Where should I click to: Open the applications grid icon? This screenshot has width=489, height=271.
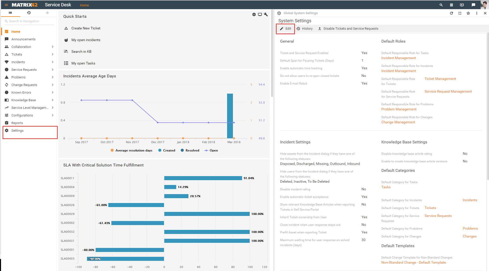tap(452, 5)
